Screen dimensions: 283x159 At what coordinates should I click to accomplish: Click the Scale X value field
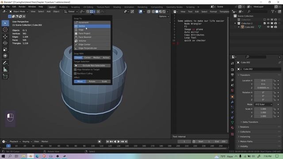(264, 109)
